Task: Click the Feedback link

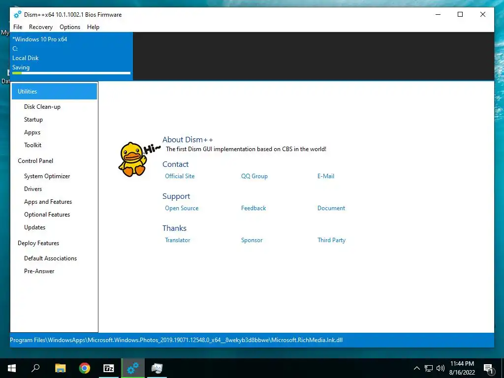Action: (253, 208)
